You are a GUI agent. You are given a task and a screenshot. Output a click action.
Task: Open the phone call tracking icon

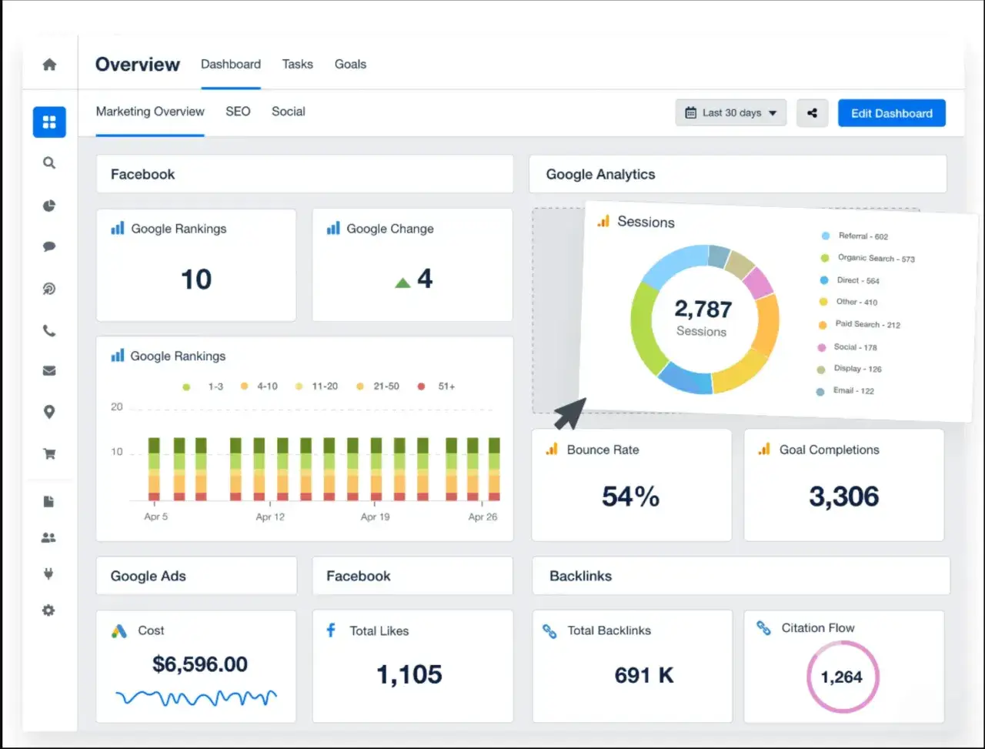[49, 331]
